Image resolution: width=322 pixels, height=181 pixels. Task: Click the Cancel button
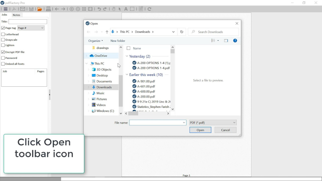225,130
